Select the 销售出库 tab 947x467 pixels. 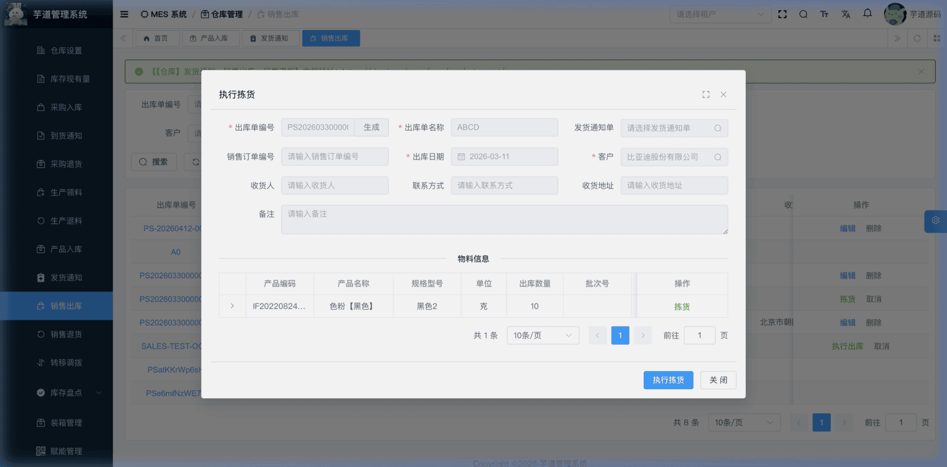(331, 38)
